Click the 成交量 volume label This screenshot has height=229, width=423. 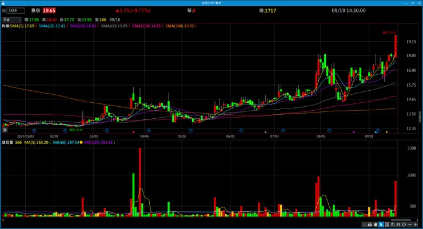click(7, 142)
